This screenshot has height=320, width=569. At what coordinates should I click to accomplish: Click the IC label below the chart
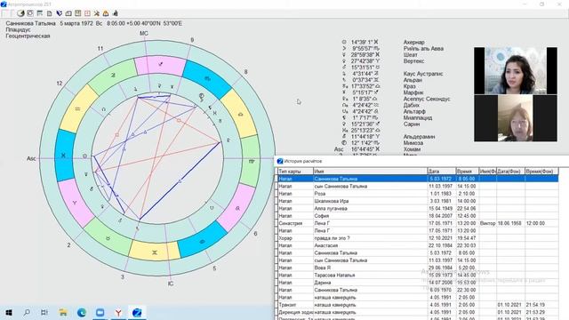tap(171, 284)
